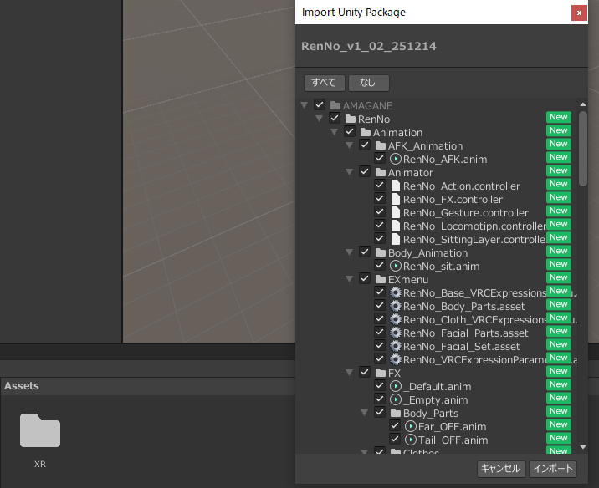Click the RenNo_Facial_Set.asset gear icon
Image resolution: width=599 pixels, height=488 pixels.
pos(396,347)
